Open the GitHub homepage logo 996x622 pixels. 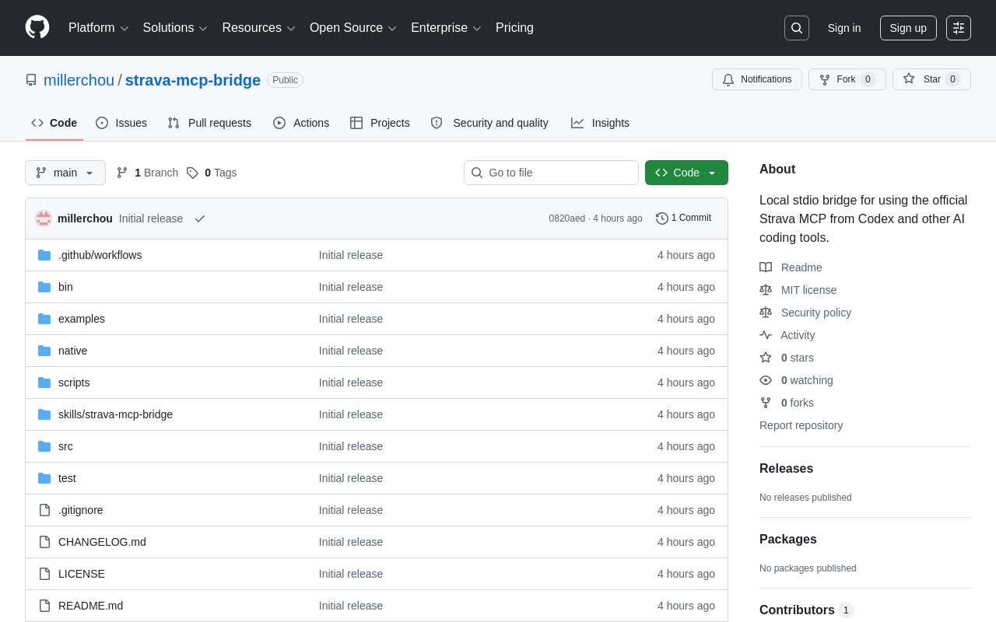pos(37,27)
